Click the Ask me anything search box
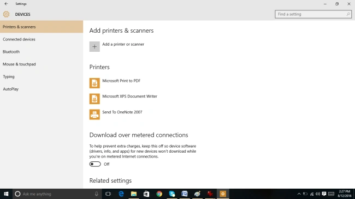Screen dimensions: 355x199 (x=57, y=194)
